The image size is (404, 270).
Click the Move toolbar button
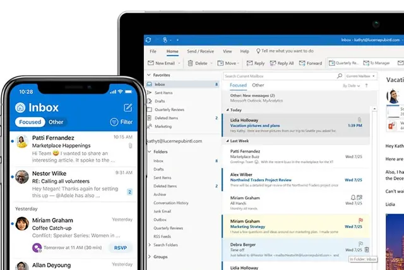pos(227,63)
